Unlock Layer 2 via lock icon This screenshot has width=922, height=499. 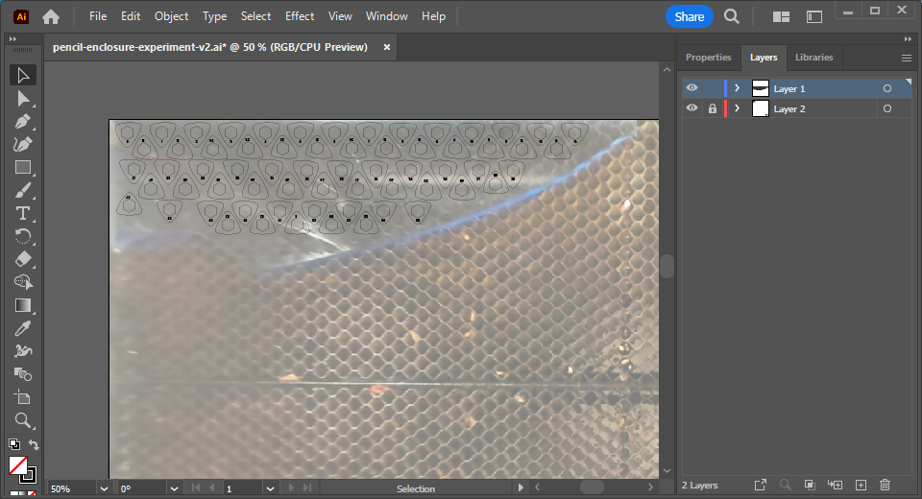(712, 109)
